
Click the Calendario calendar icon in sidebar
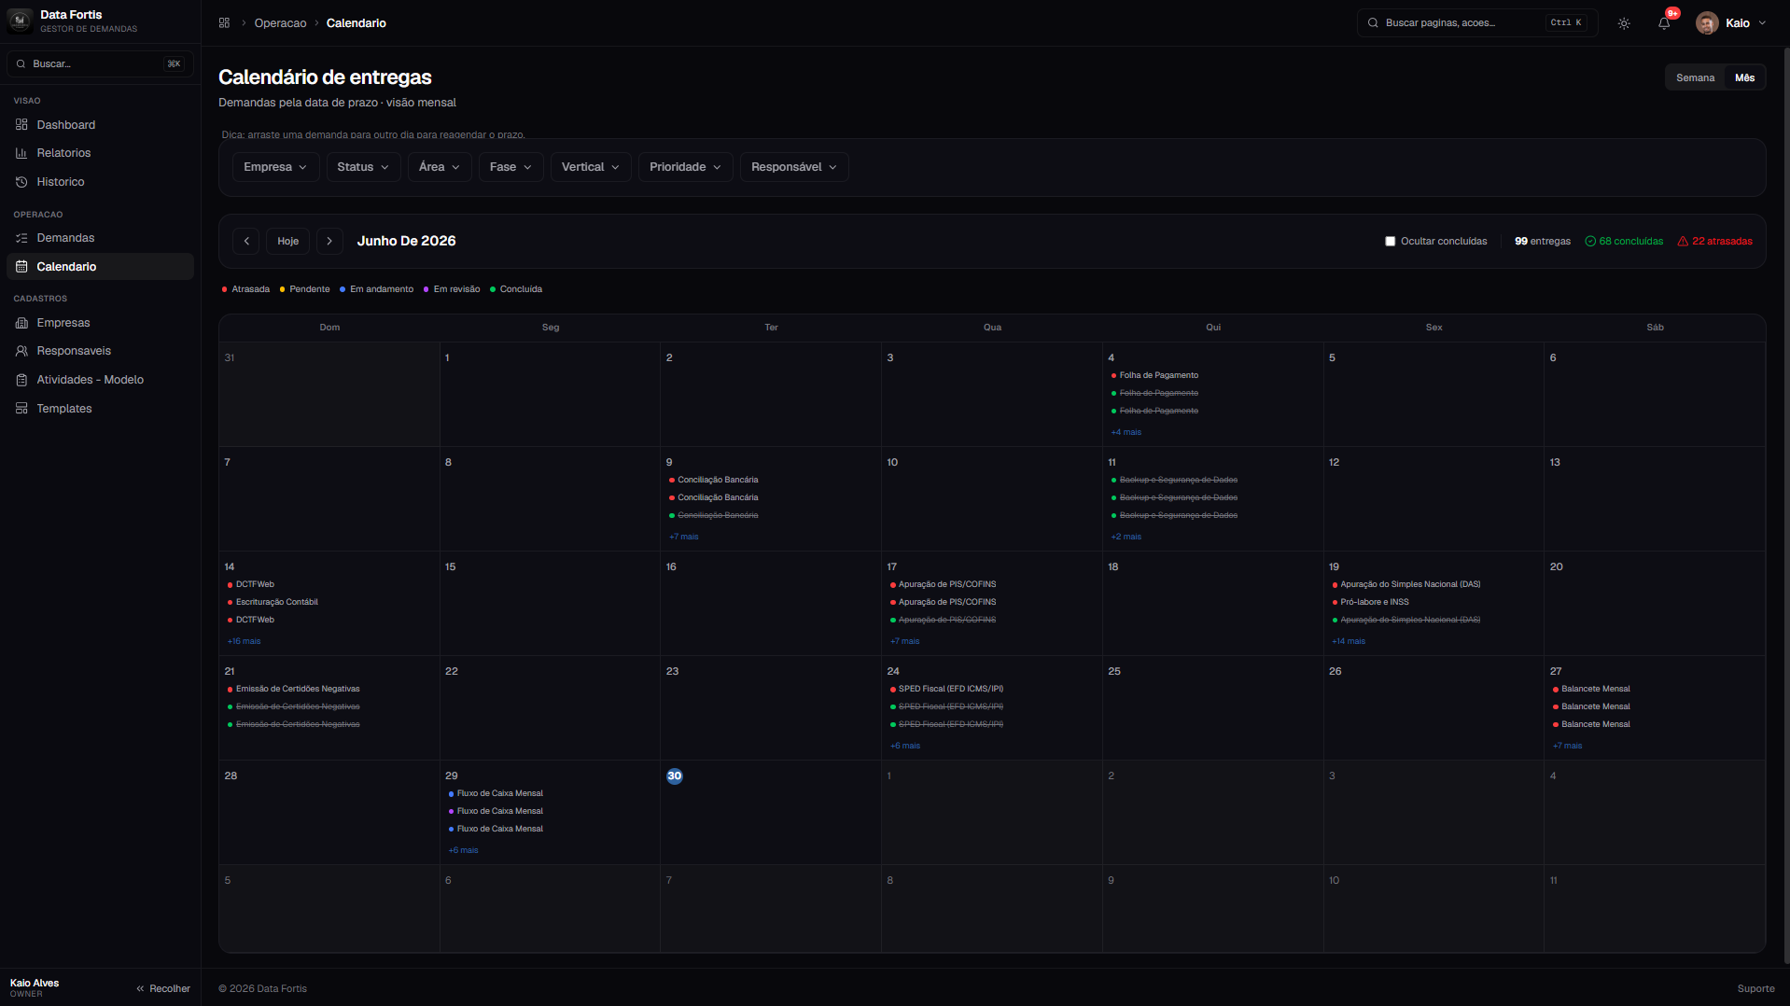coord(21,267)
